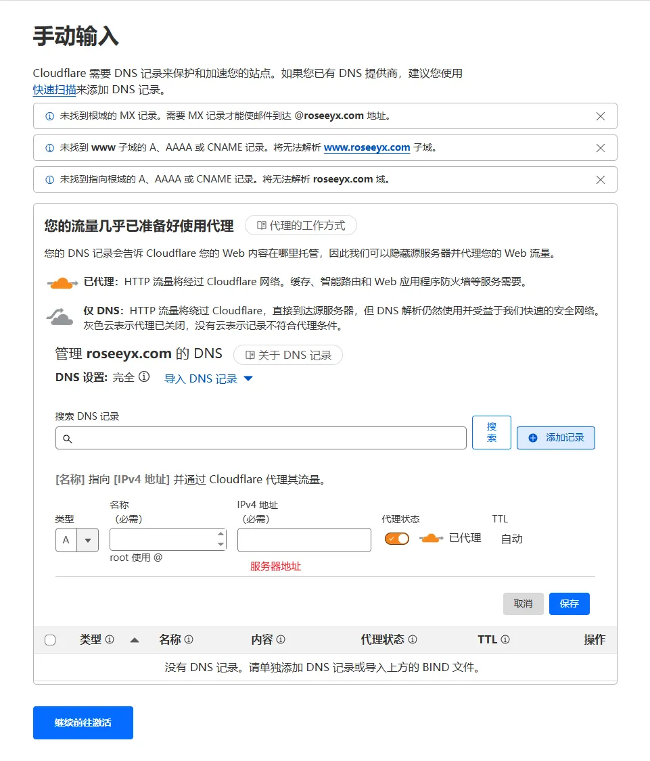The image size is (650, 761).
Task: Open 代理的工作方式 help button
Action: click(x=301, y=226)
